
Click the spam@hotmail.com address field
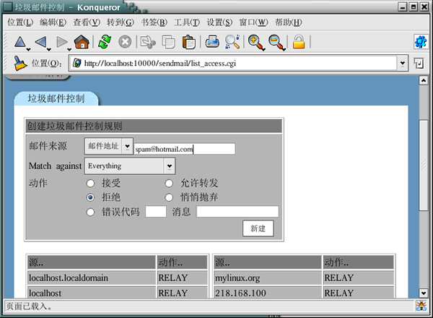coord(185,149)
